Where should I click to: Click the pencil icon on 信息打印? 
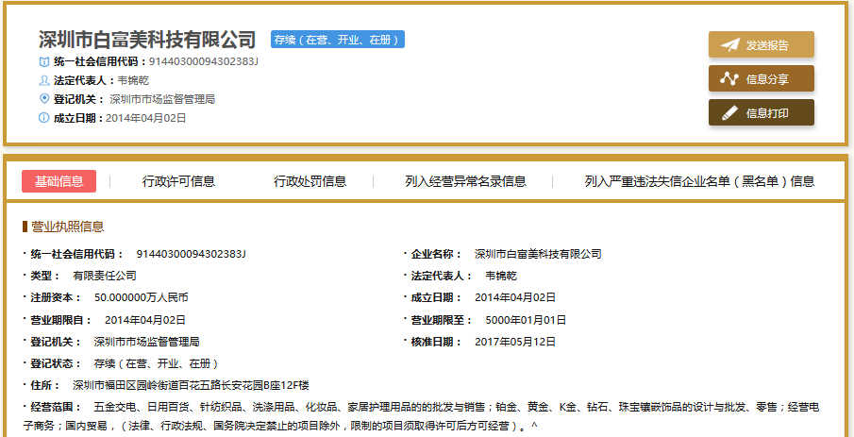pos(729,113)
